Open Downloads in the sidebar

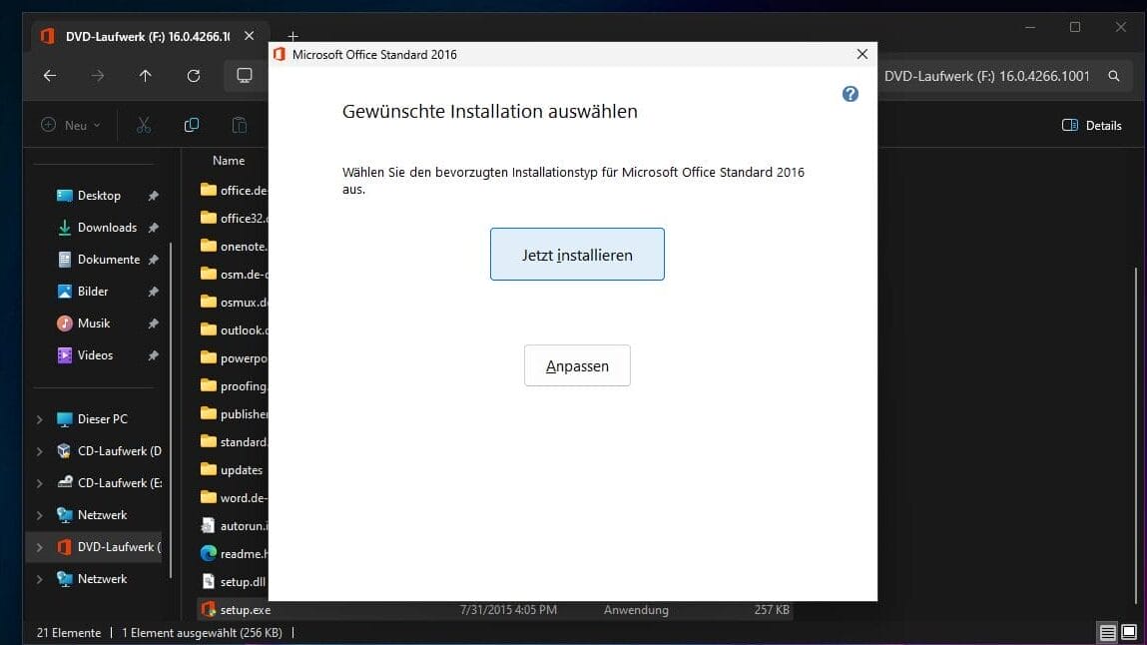(107, 228)
